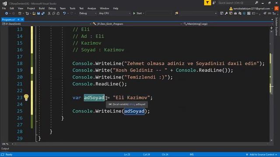Click the INS status bar indicator
280x157 pixels.
(192, 154)
